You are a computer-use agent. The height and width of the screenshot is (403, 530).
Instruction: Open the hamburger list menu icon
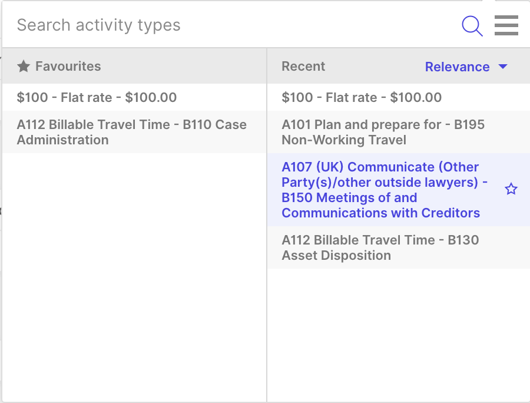click(506, 25)
